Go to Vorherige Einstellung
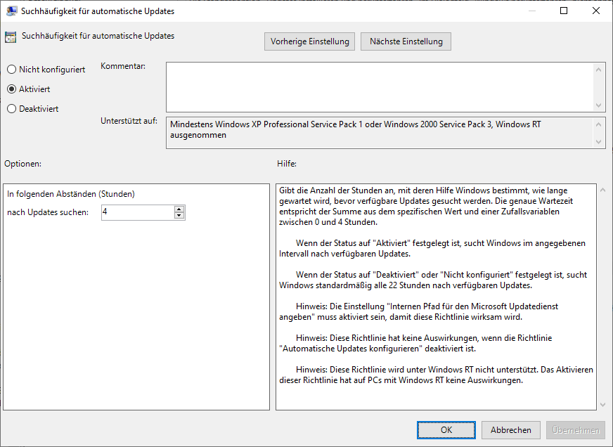Viewport: 613px width, 447px height. pos(309,41)
